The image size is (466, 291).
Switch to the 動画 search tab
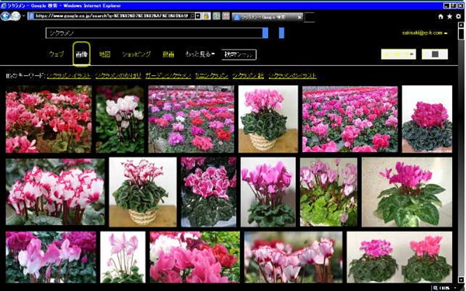169,54
